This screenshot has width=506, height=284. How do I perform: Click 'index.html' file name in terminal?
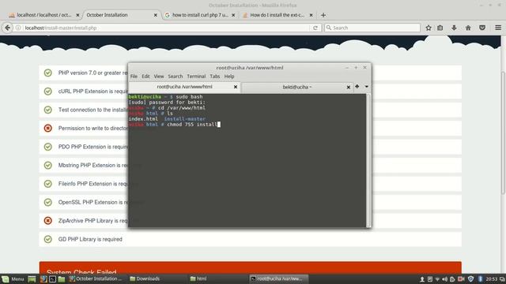point(143,119)
